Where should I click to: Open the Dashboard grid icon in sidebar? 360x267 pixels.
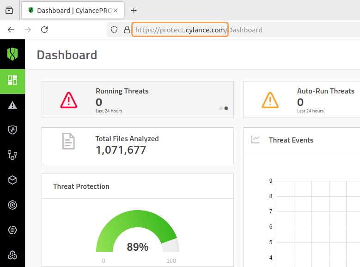point(12,80)
